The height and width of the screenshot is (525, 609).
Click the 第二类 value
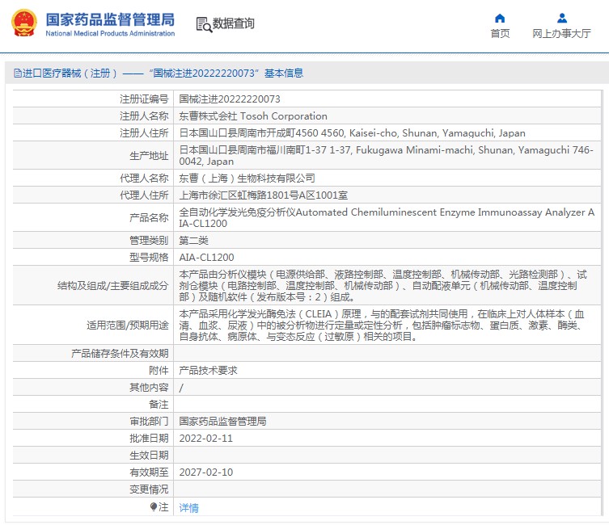193,241
